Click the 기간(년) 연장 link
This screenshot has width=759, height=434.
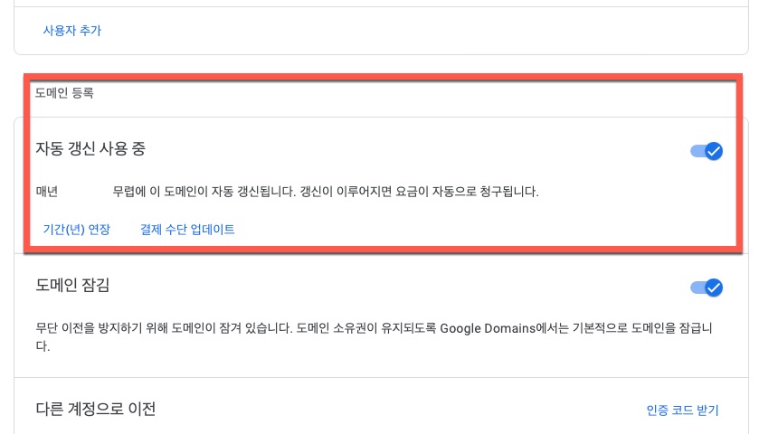point(77,230)
